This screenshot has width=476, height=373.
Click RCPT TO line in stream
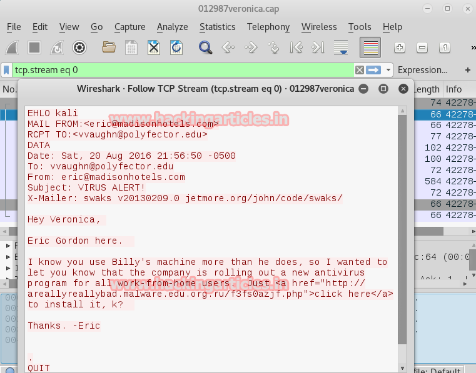pos(118,135)
